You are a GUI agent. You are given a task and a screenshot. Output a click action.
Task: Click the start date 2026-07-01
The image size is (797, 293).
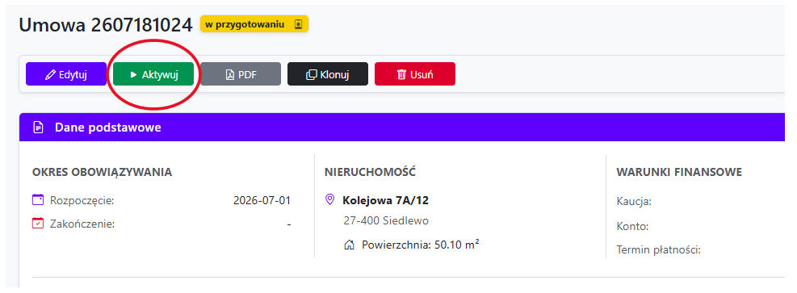coord(262,200)
